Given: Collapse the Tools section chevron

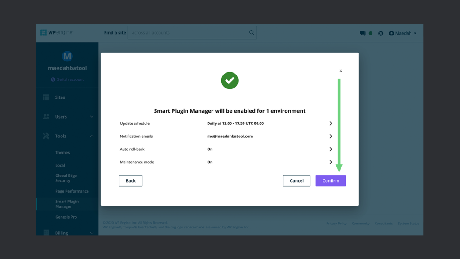Looking at the screenshot, I should [x=92, y=136].
